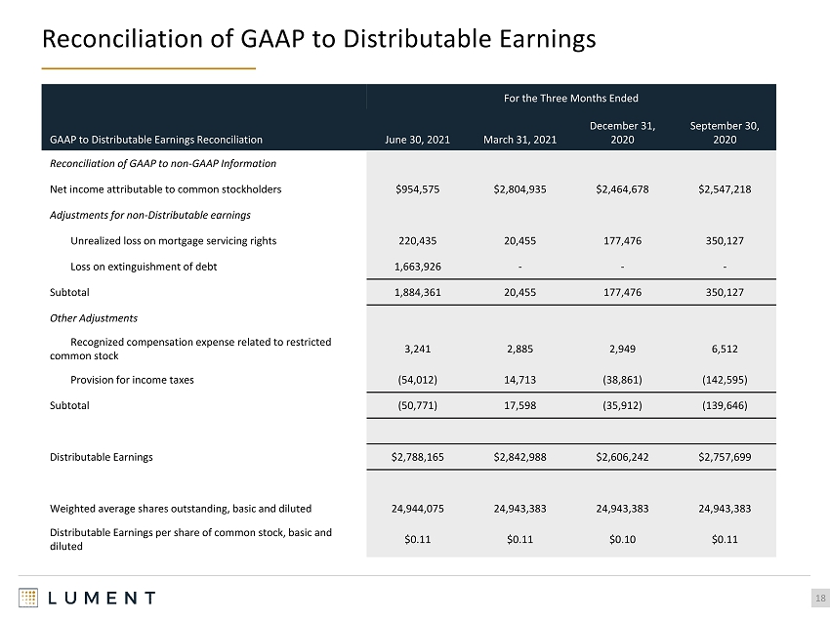Select the September 30, 2020 column header
The image size is (830, 621).
[725, 133]
